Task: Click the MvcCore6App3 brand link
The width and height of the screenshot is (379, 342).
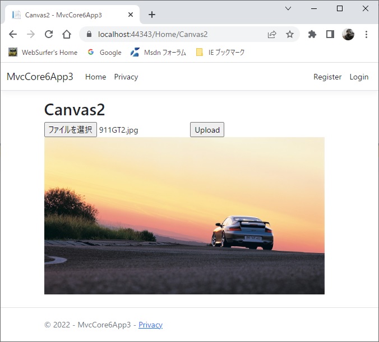Action: coord(40,77)
